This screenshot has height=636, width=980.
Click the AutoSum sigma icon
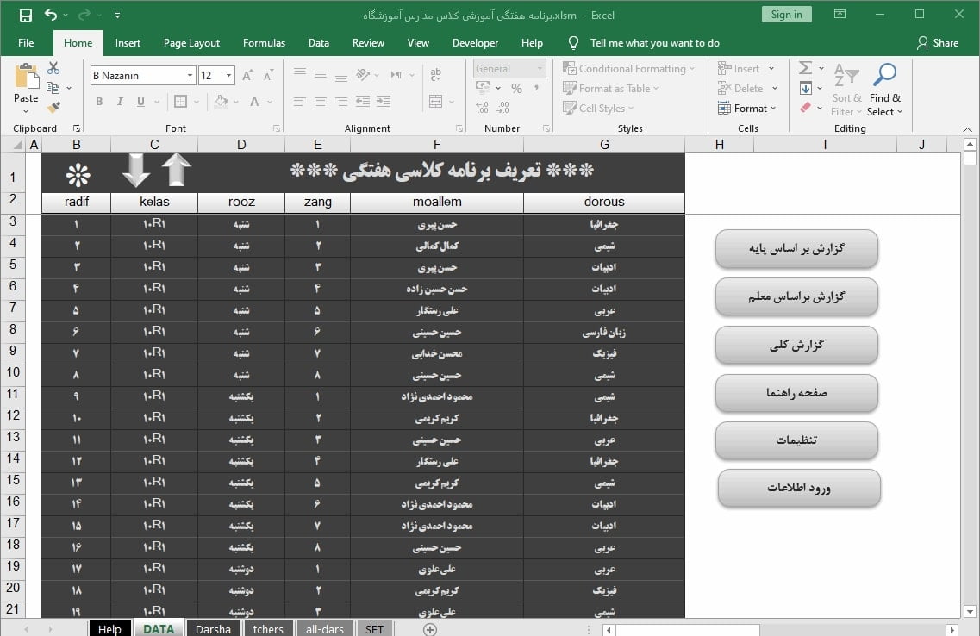(806, 67)
